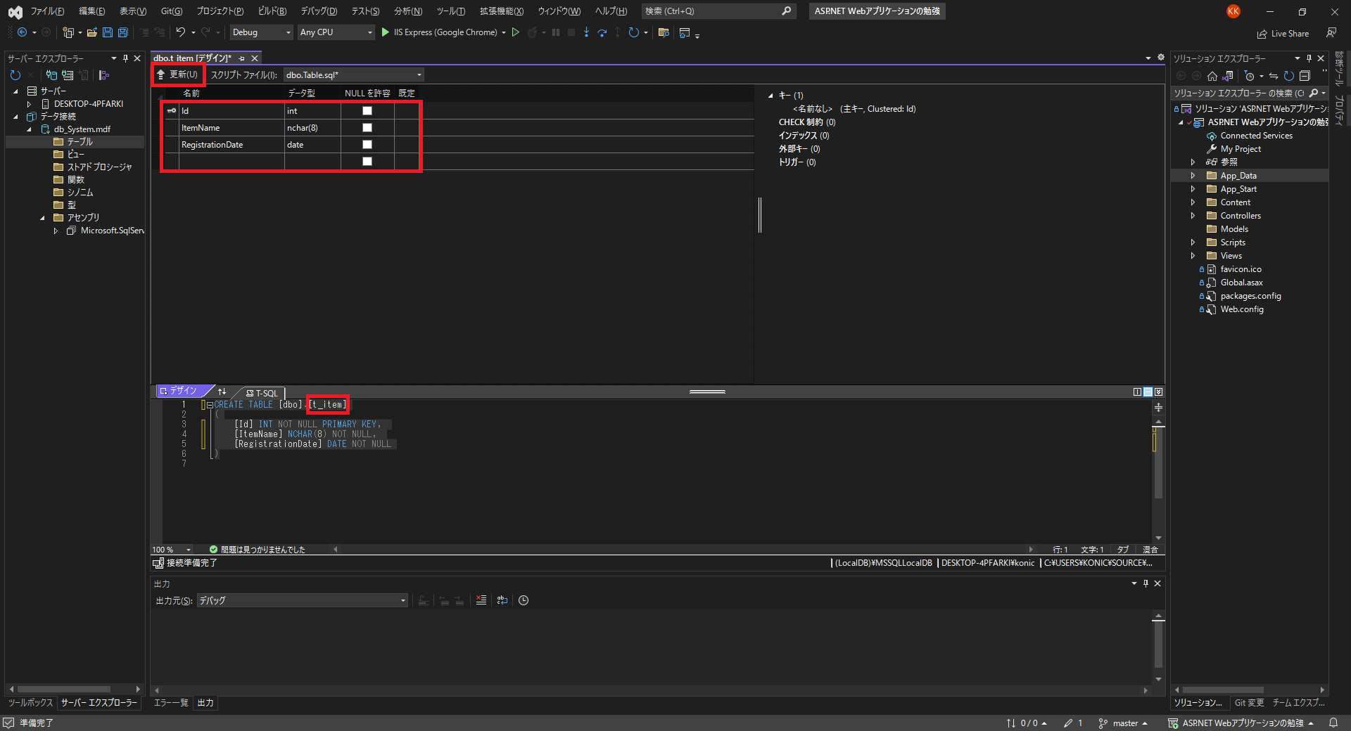Click Connect to Database icon in Server Explorer

(x=51, y=75)
